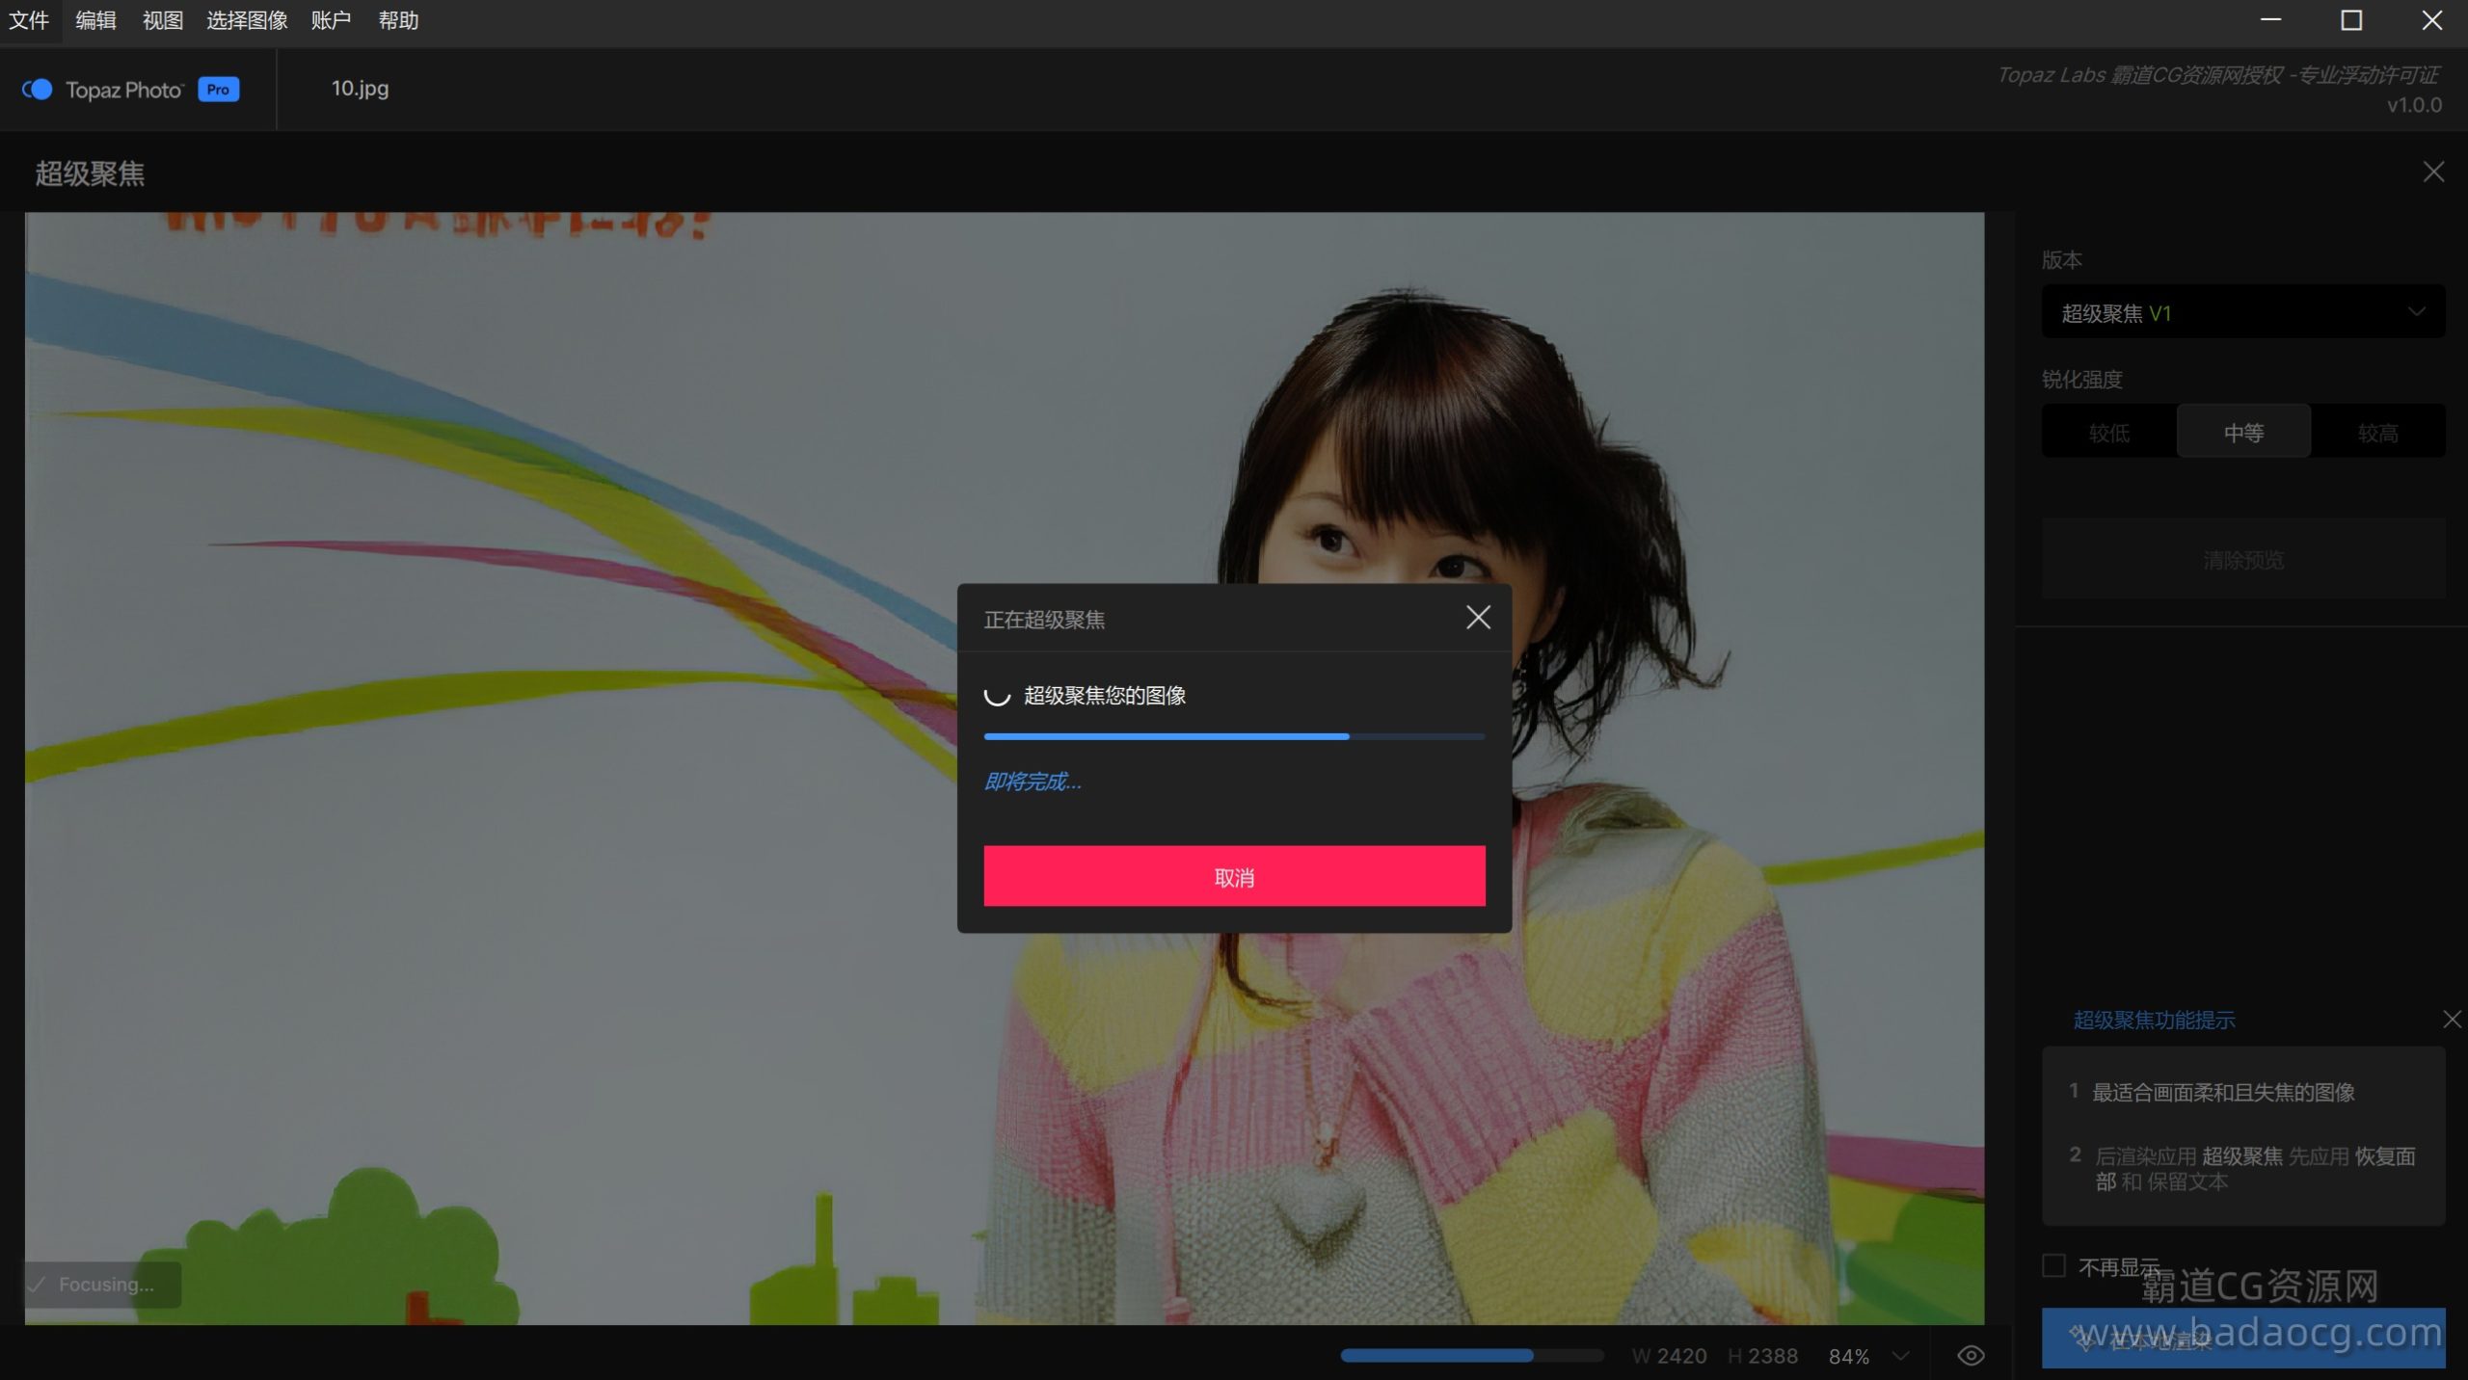Select 较低 sharpening strength
The height and width of the screenshot is (1380, 2468).
point(2108,433)
